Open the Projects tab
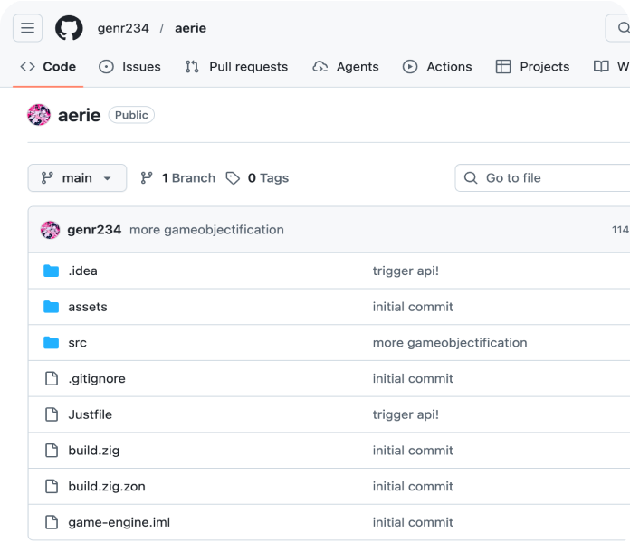The height and width of the screenshot is (552, 630). click(x=532, y=66)
